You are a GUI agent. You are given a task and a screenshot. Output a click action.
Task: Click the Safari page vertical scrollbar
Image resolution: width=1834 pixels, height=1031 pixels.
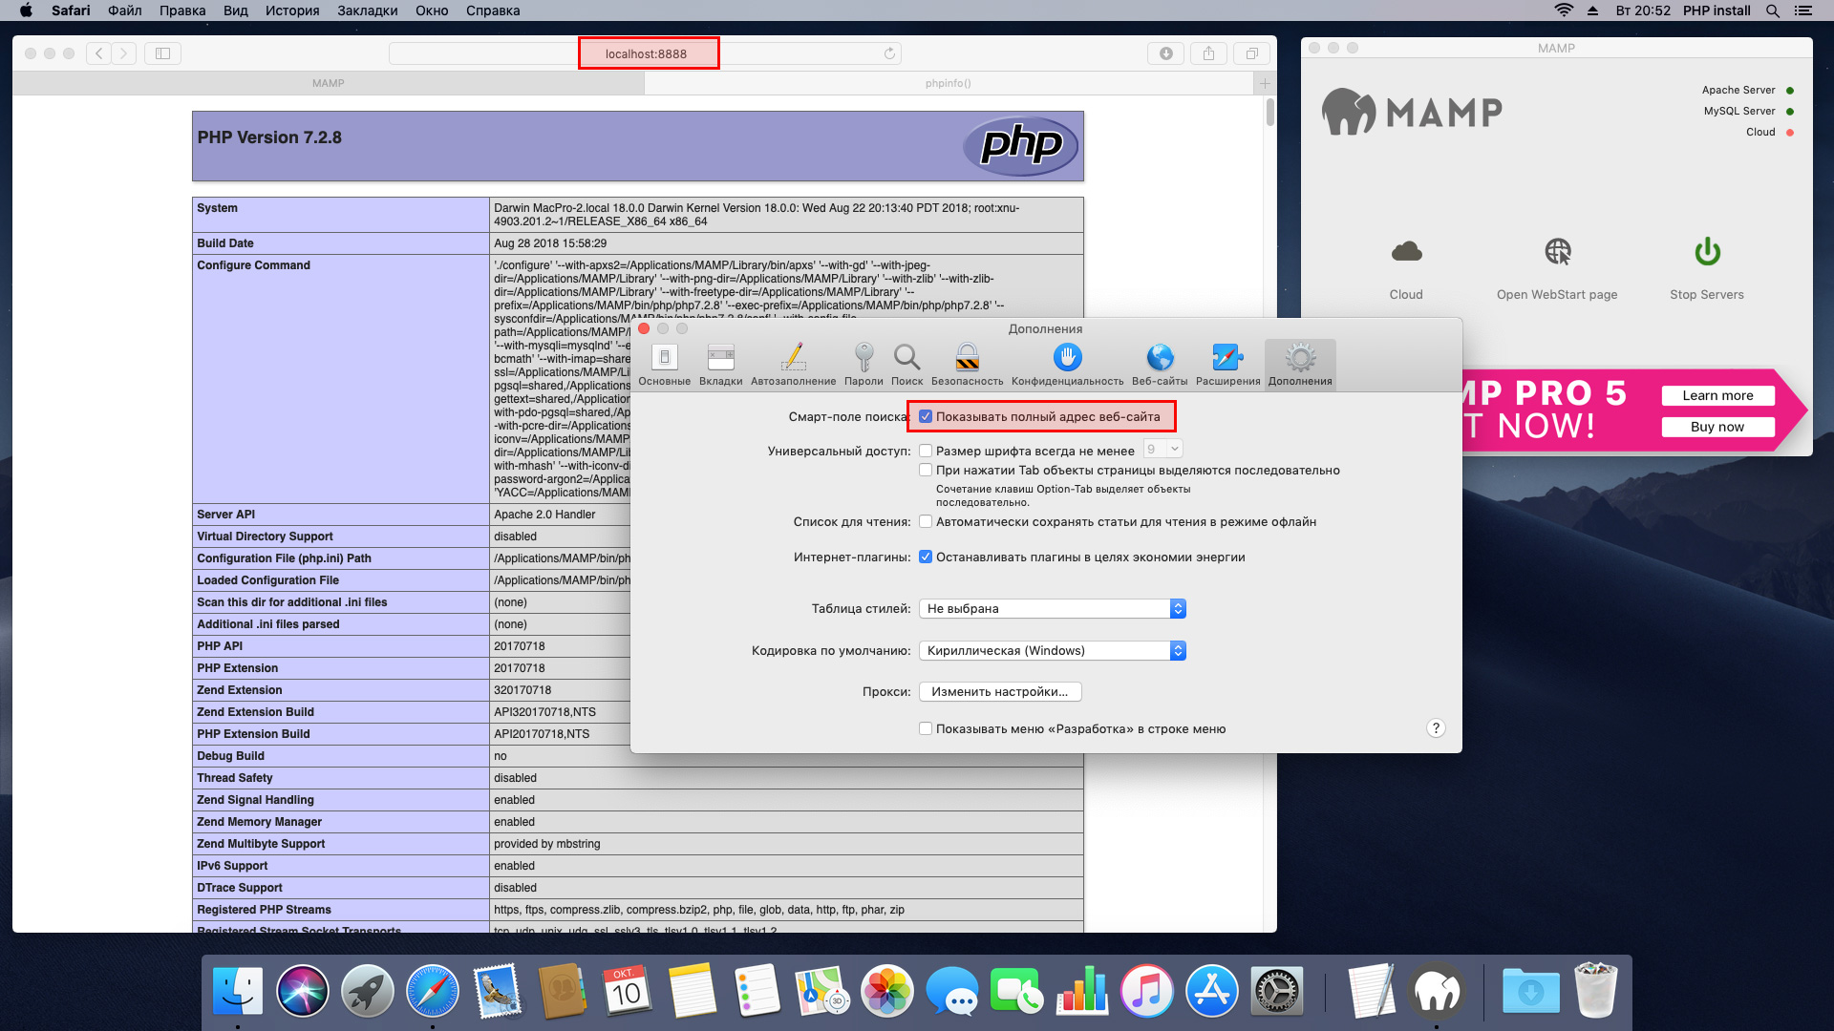pyautogui.click(x=1269, y=113)
